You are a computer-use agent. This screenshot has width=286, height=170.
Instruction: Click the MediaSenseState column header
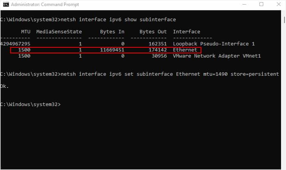coord(59,32)
